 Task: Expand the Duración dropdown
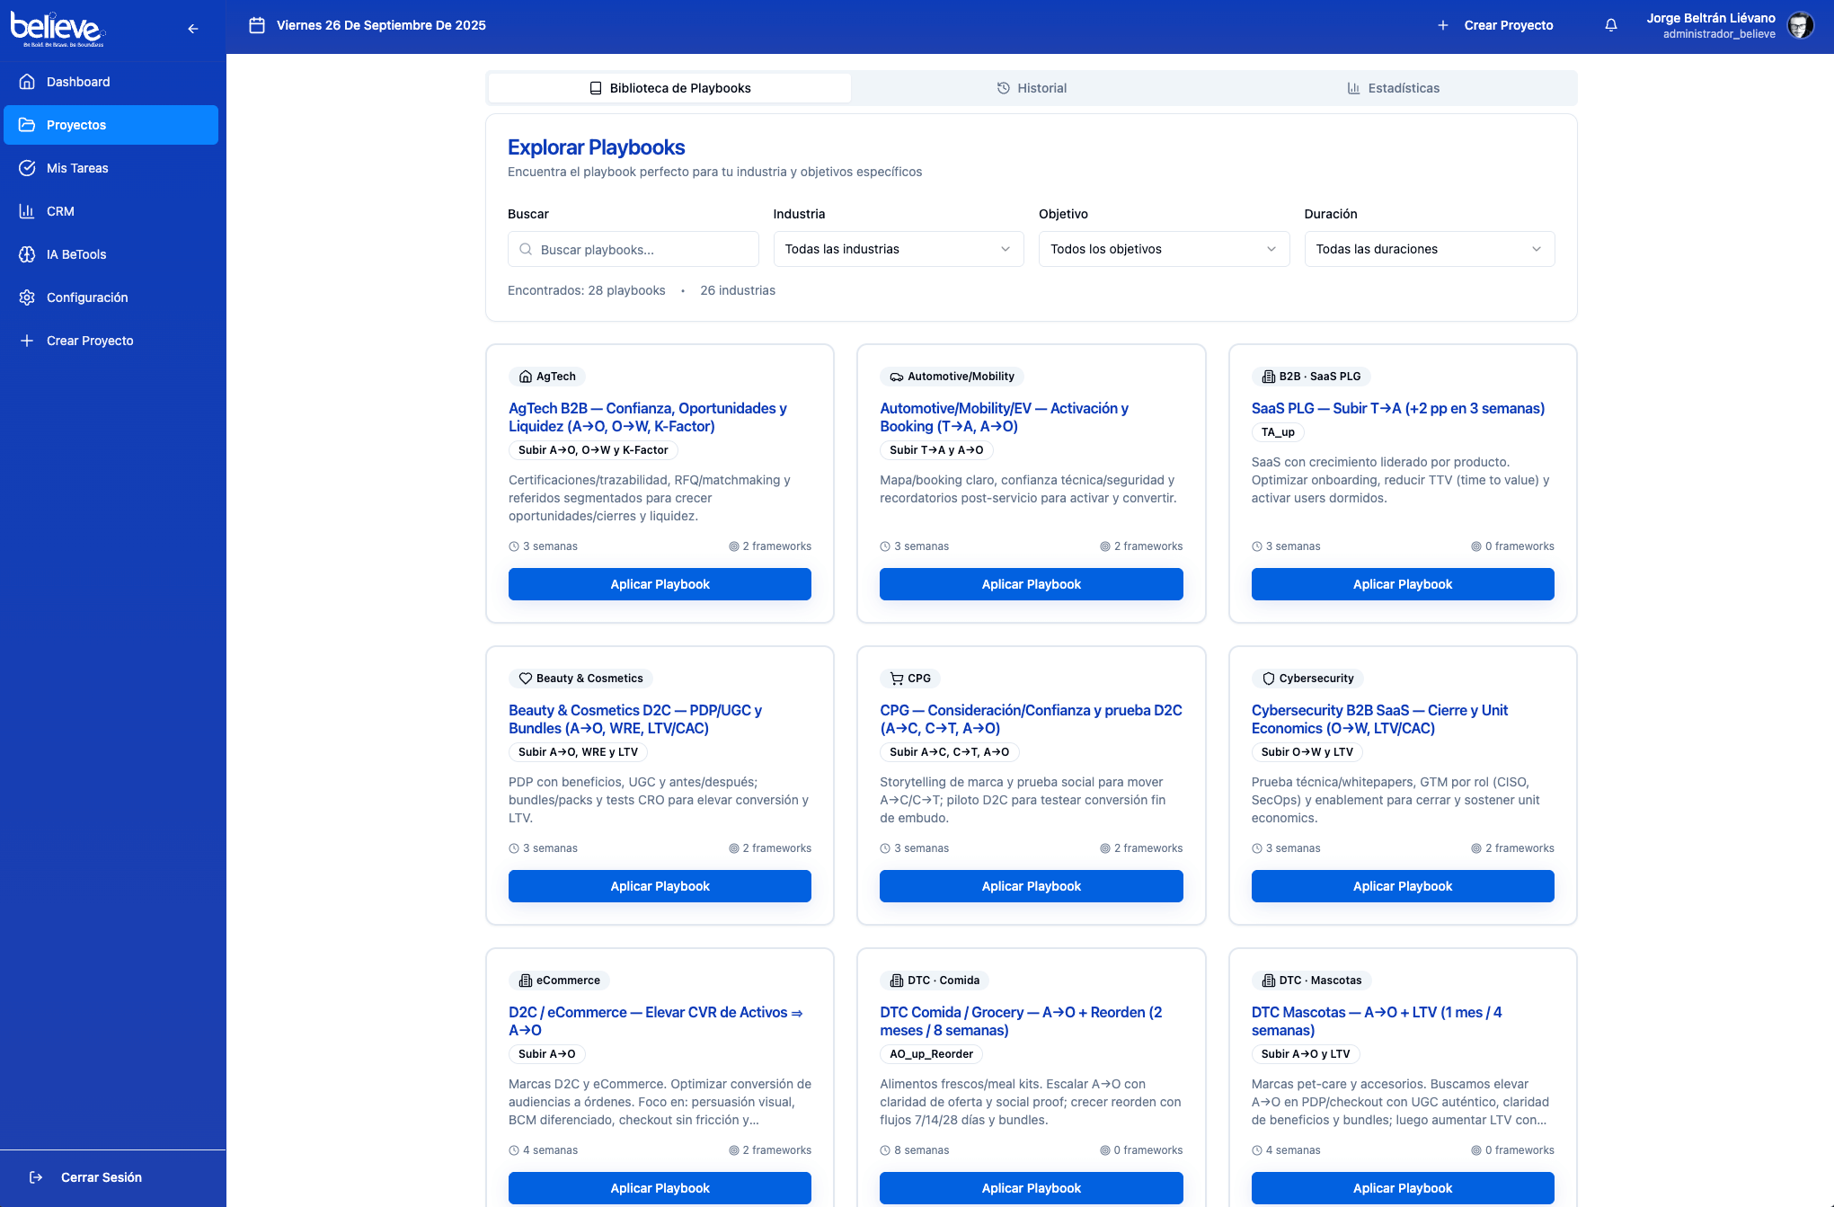[1429, 249]
